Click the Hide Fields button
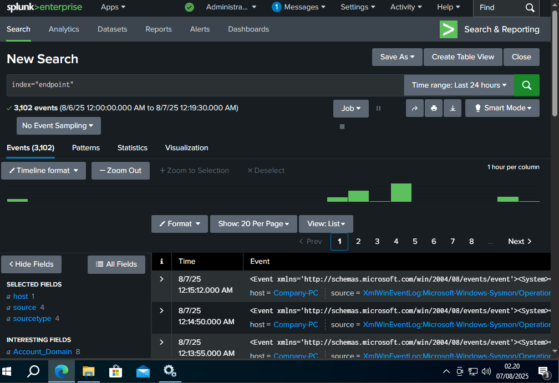Image resolution: width=559 pixels, height=383 pixels. point(31,264)
